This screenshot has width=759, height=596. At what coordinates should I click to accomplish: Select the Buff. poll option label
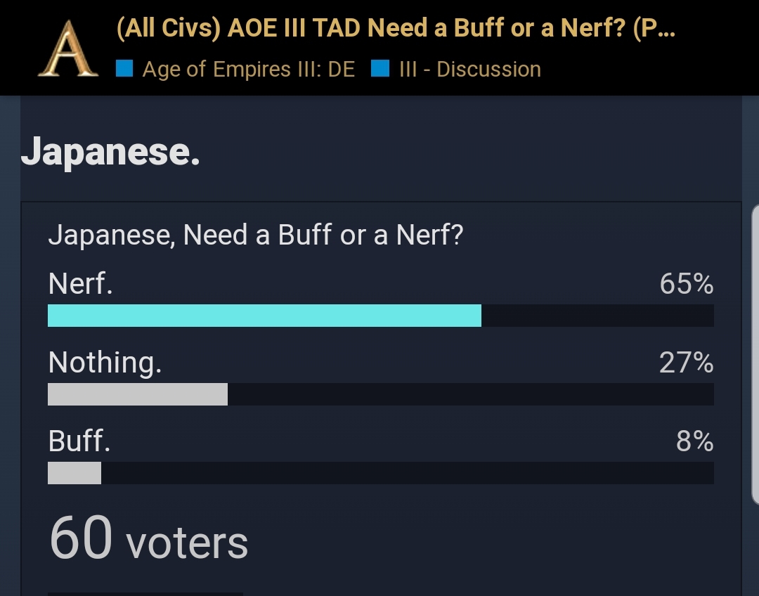[79, 441]
